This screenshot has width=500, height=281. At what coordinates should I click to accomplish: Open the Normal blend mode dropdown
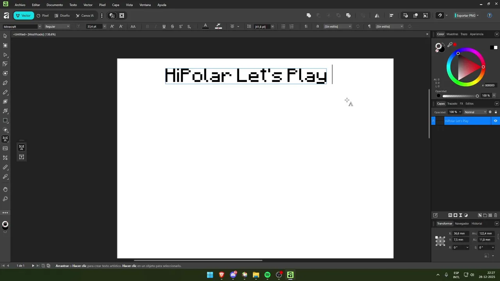click(475, 112)
